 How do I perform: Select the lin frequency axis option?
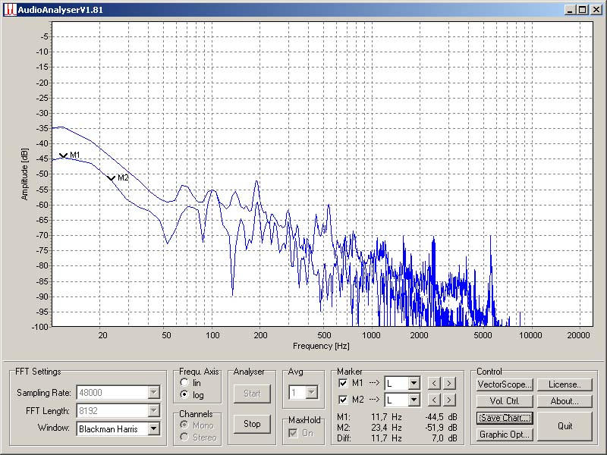184,383
